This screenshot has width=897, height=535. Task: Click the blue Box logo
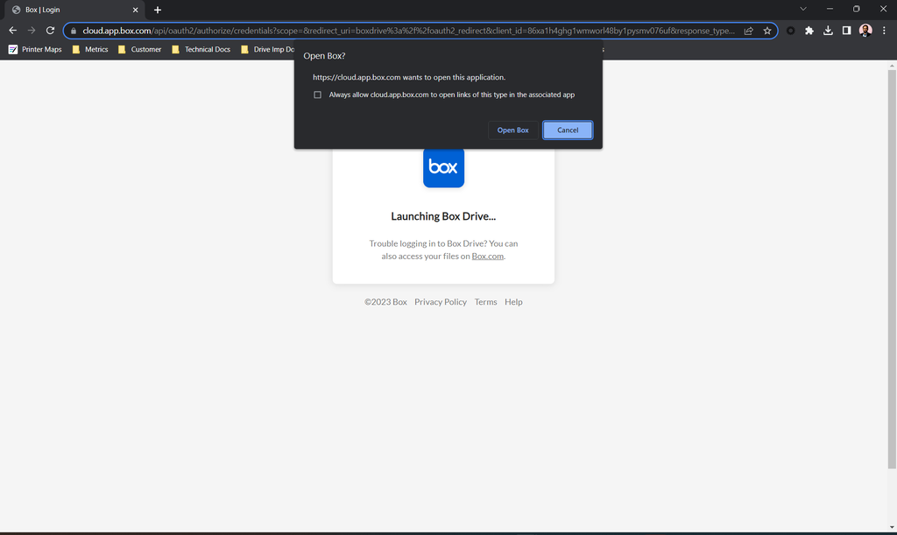coord(443,167)
